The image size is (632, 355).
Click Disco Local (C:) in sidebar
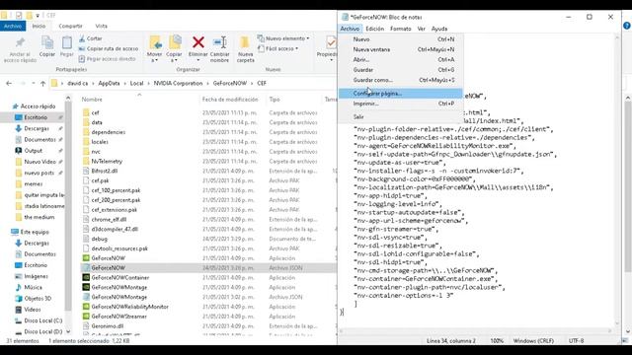pyautogui.click(x=42, y=320)
